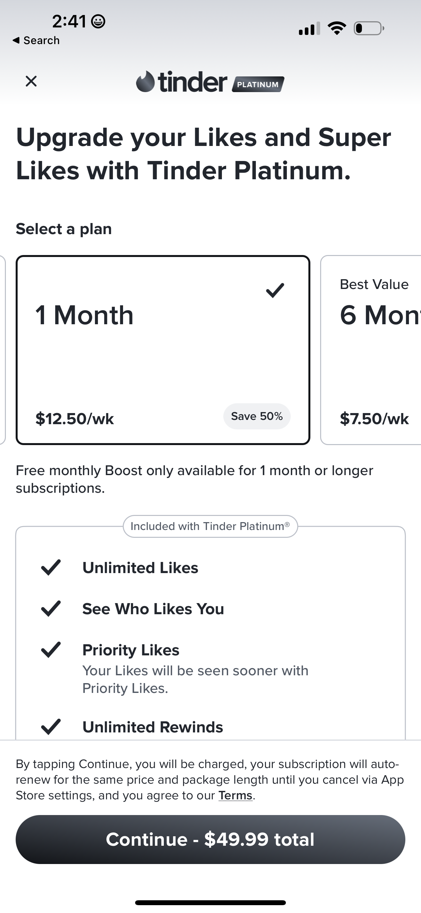Tap the cellular signal bars icon

(309, 29)
